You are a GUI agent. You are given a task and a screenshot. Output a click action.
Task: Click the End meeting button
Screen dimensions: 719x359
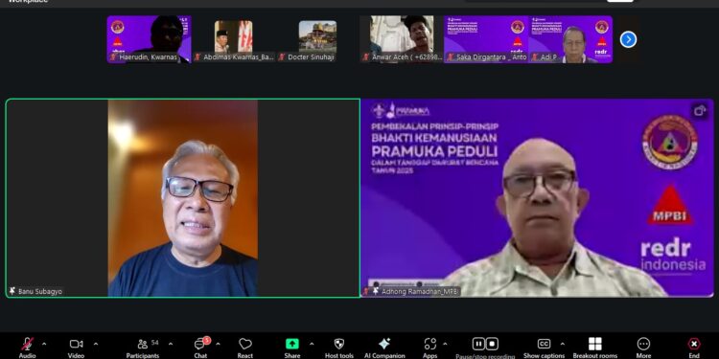[694, 348]
